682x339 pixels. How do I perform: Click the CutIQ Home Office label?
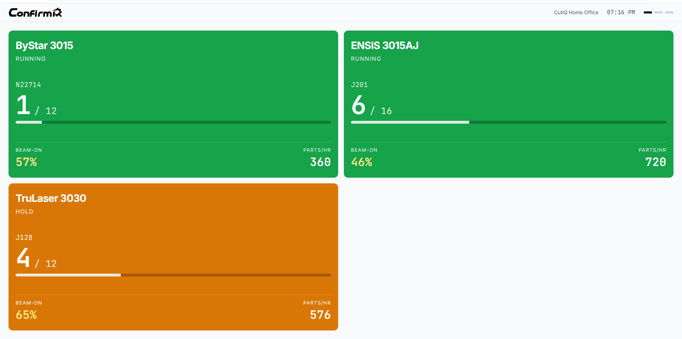click(x=576, y=12)
